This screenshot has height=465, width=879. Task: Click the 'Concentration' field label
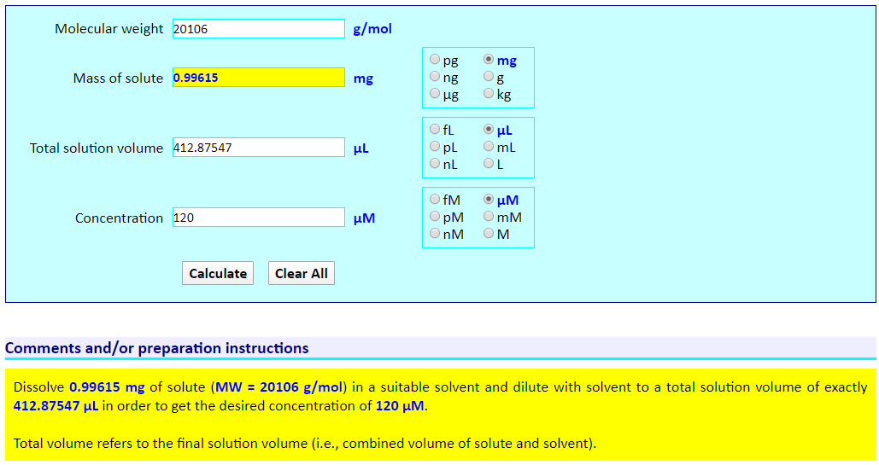[119, 218]
